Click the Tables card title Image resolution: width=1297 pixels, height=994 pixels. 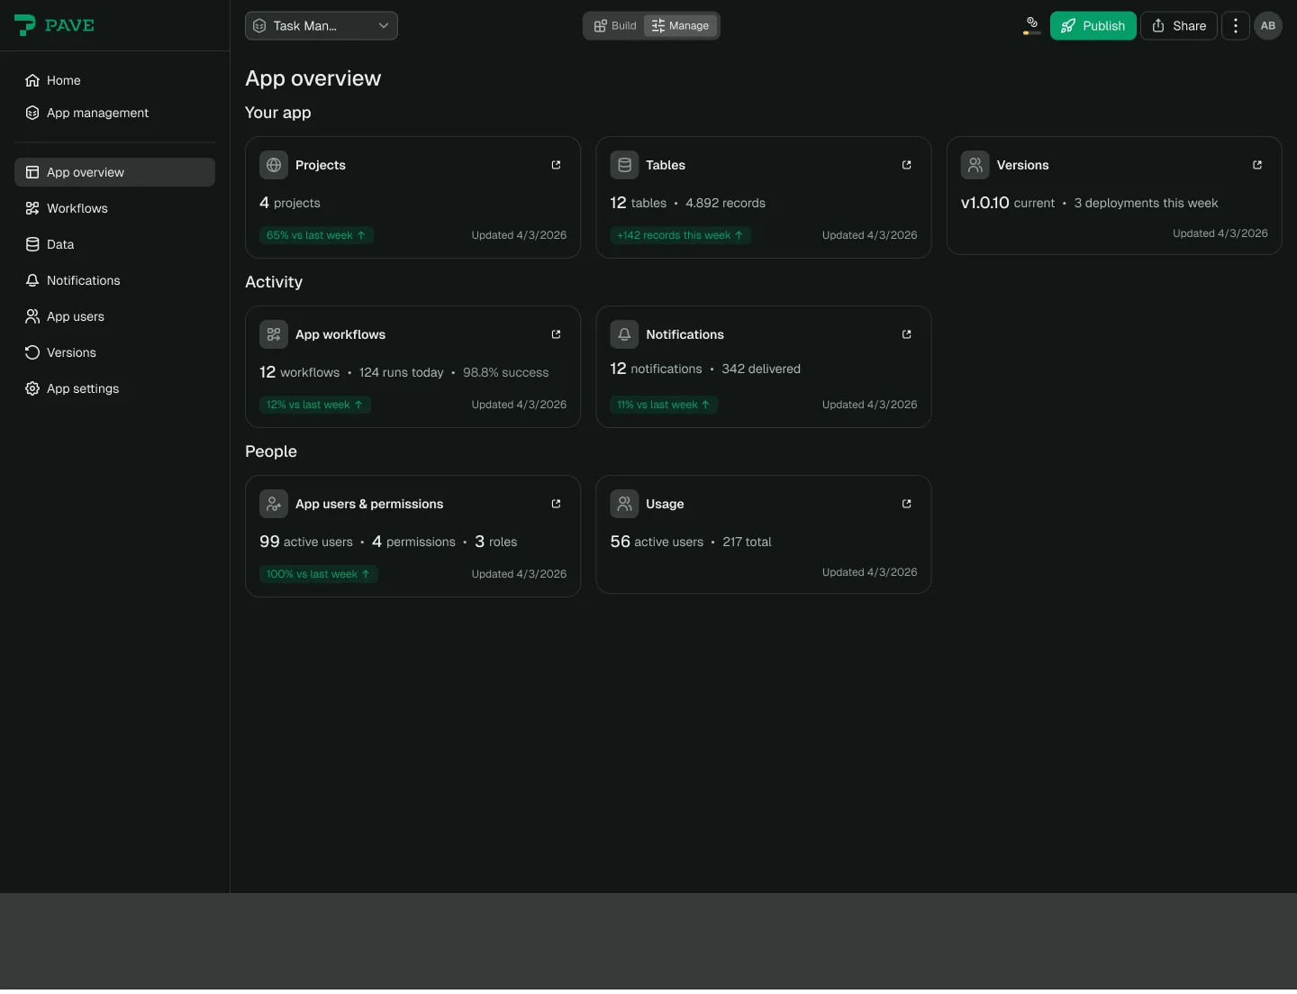point(666,165)
